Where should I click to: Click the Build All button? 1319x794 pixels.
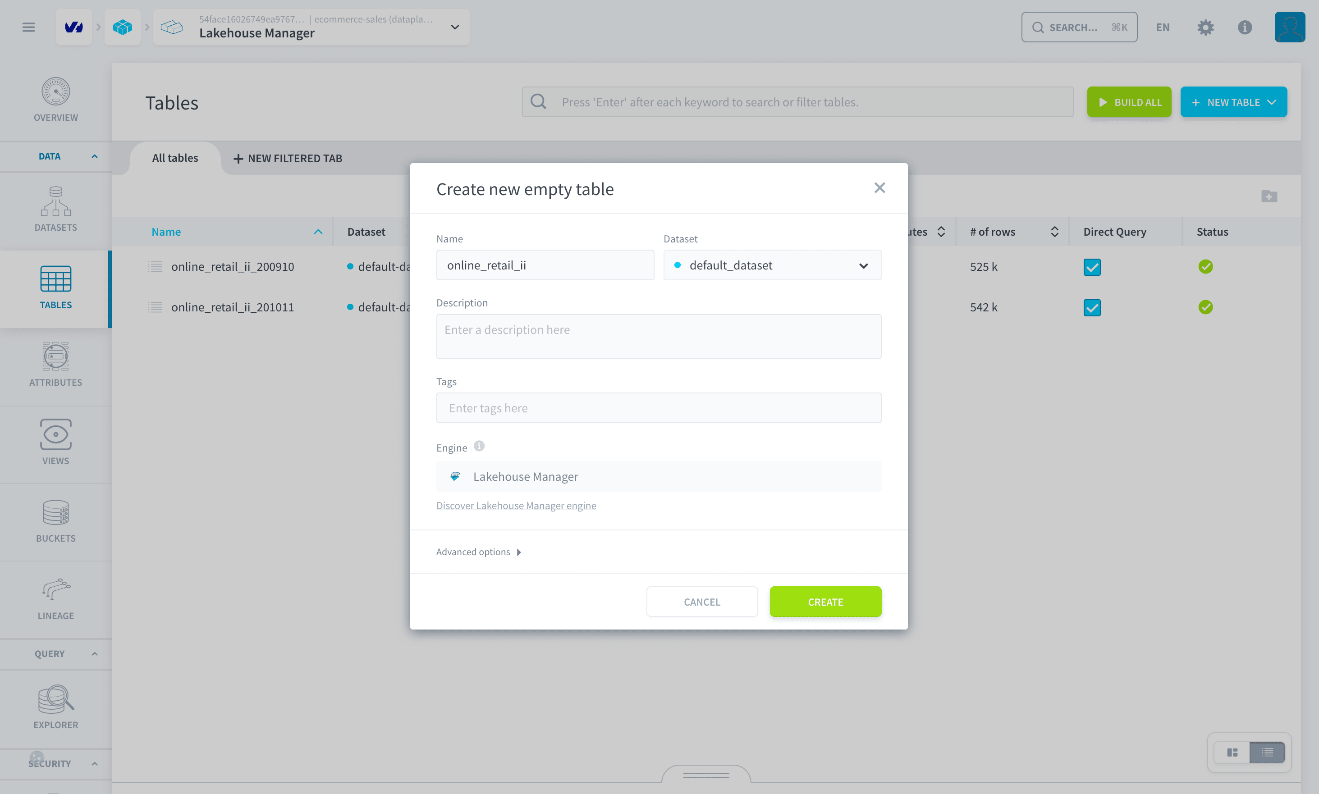coord(1128,102)
